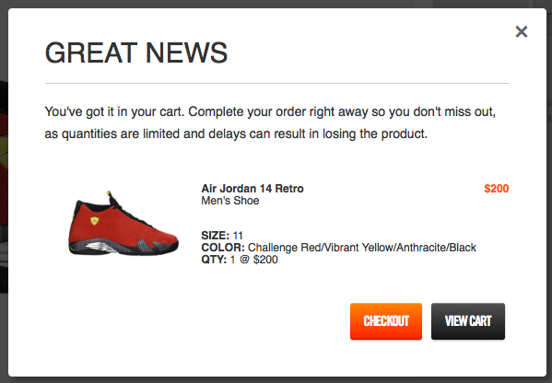Click the COLOR label in bold
Screen dimensions: 552x383
coord(223,248)
